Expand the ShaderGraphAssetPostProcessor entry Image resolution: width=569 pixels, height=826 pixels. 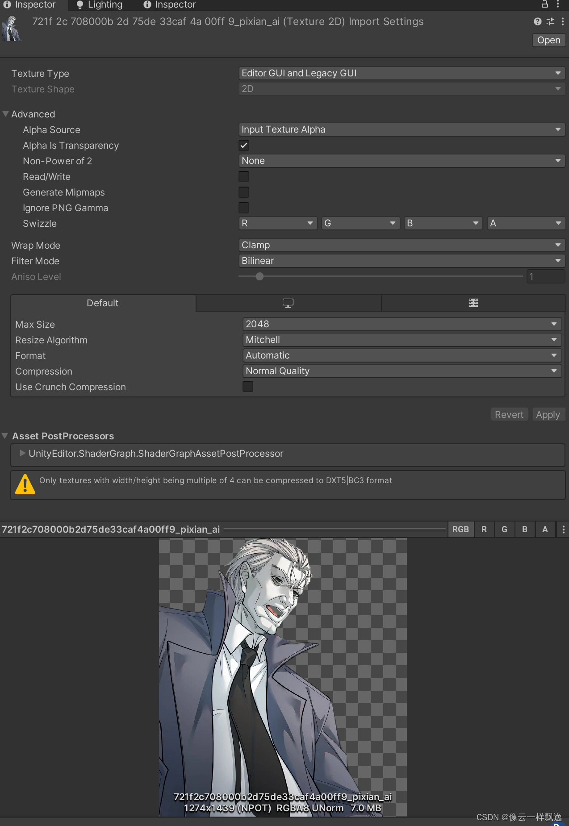click(x=22, y=453)
